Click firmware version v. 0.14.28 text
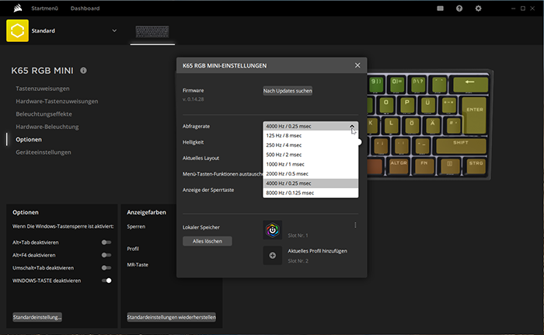544x335 pixels. [194, 99]
